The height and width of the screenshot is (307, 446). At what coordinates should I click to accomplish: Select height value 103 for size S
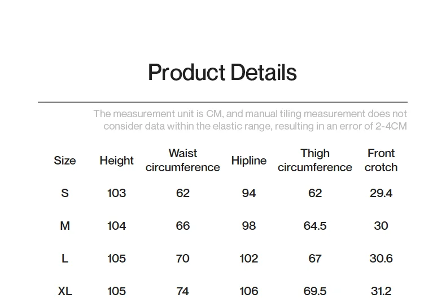point(116,193)
